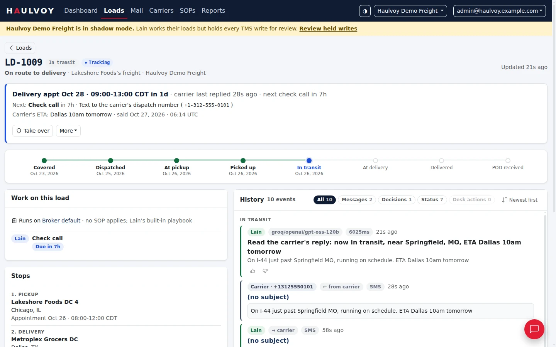Click the Due in 7h badge
Image resolution: width=556 pixels, height=347 pixels.
tap(48, 247)
